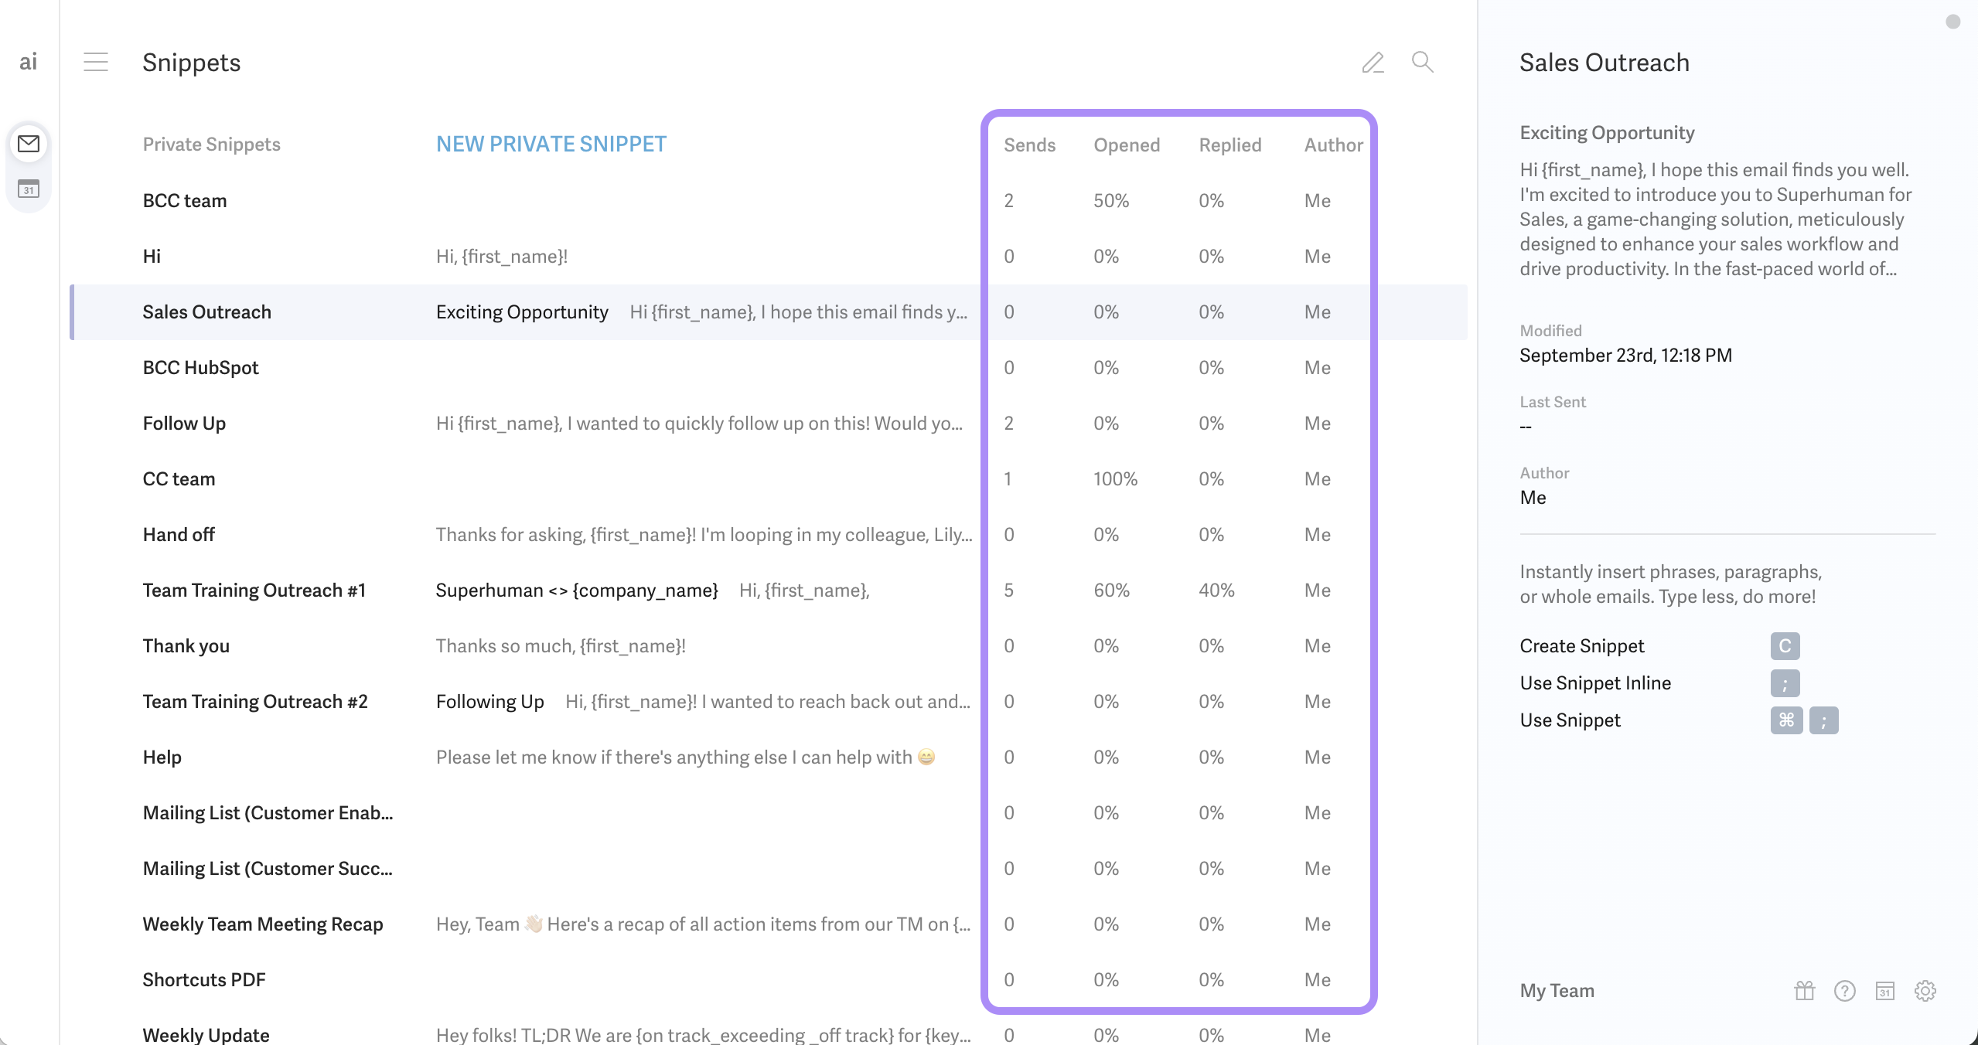1978x1045 pixels.
Task: Open settings gear icon
Action: 1925,991
